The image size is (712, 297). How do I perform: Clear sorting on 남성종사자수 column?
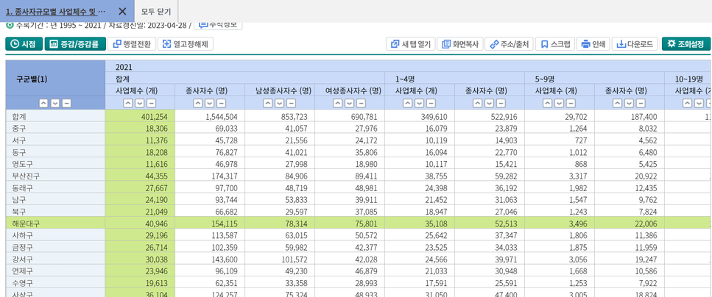pyautogui.click(x=291, y=104)
